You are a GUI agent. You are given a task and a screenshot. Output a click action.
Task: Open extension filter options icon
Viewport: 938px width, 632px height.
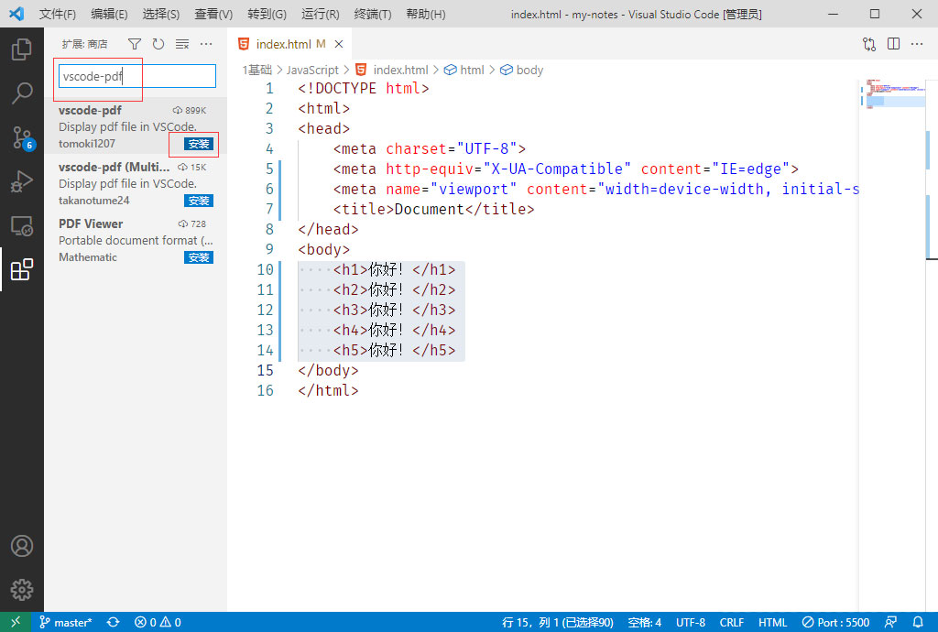point(134,43)
